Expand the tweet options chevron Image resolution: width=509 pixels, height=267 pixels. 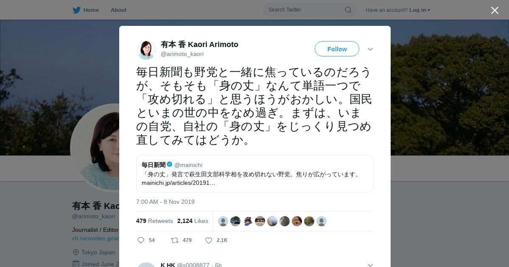370,49
